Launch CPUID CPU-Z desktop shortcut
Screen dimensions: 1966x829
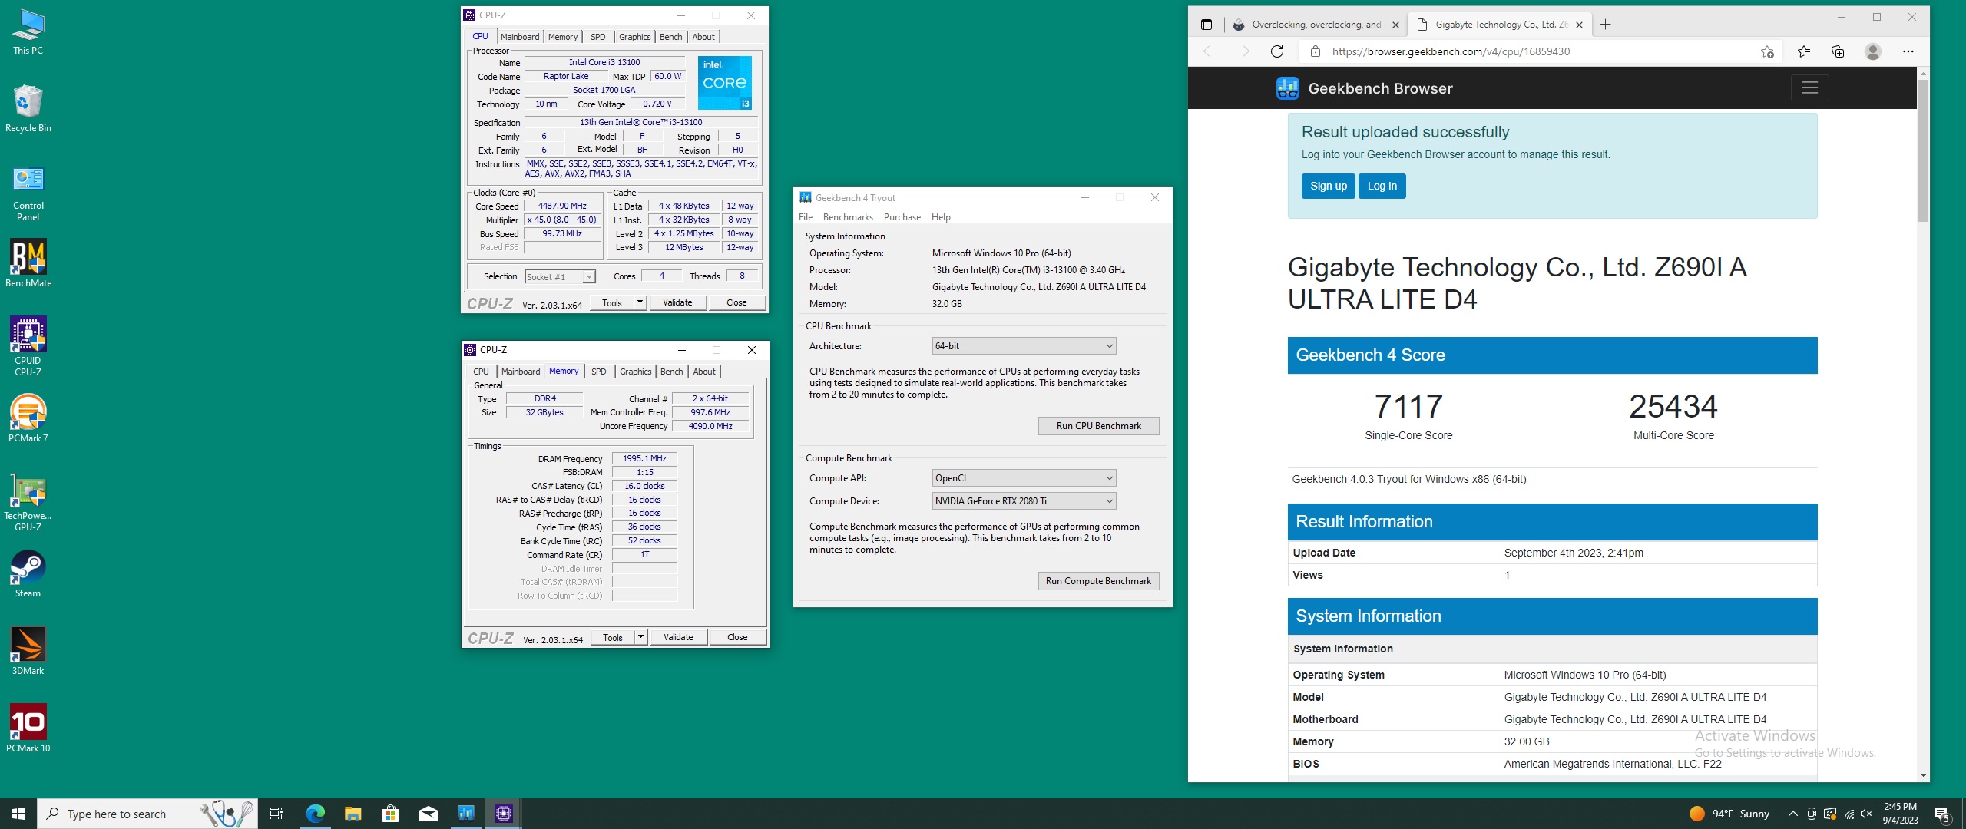click(x=28, y=346)
